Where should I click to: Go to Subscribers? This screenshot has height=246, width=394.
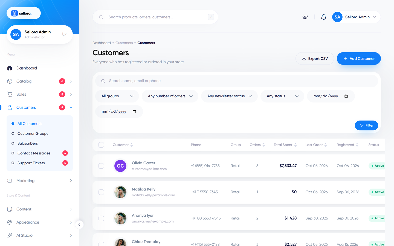(28, 143)
